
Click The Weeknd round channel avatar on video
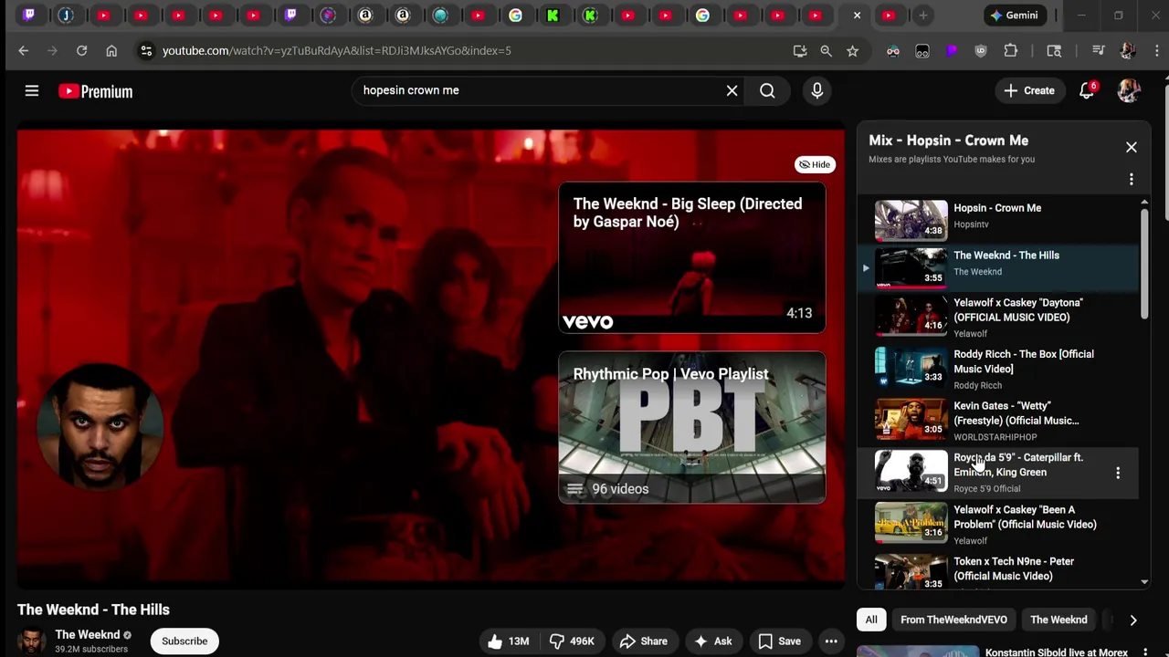point(100,427)
